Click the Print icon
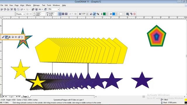187x105 pixels. pos(8,9)
